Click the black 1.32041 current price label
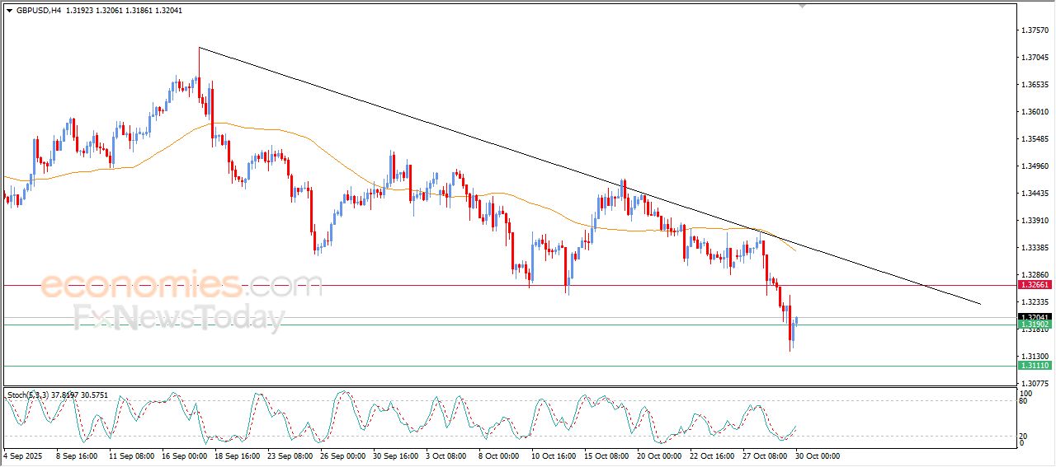Image resolution: width=1056 pixels, height=467 pixels. pyautogui.click(x=1034, y=317)
